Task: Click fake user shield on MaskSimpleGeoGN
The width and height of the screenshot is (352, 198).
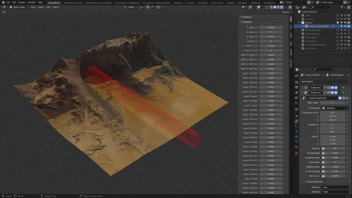Action: [340, 98]
